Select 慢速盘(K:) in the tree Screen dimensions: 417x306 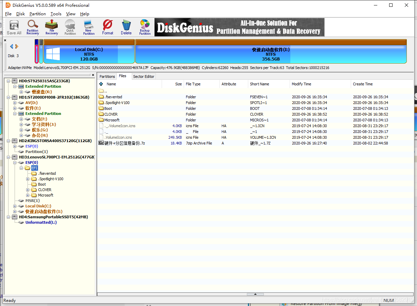[x=42, y=92]
